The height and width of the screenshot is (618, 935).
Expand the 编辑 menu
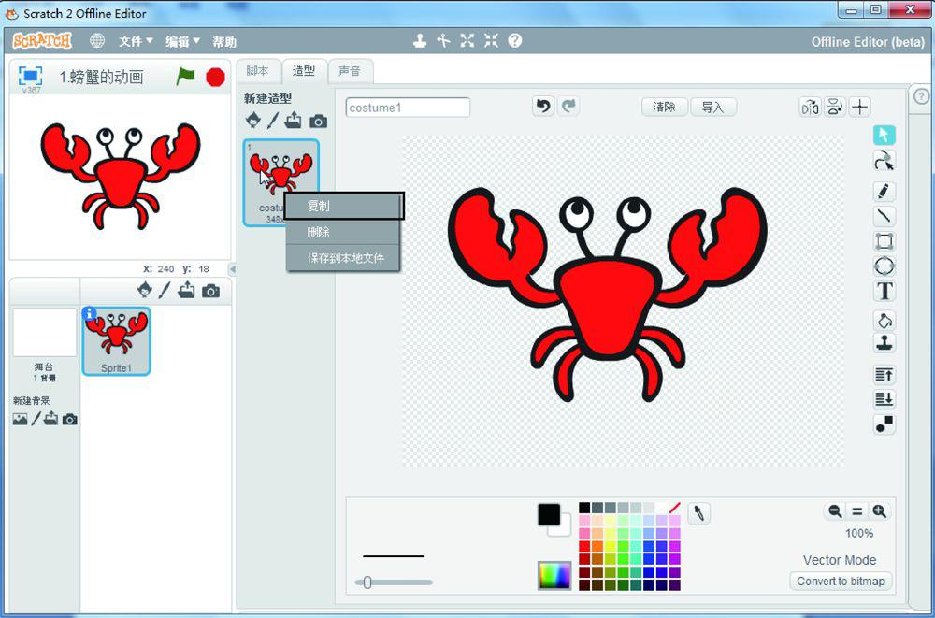point(182,42)
